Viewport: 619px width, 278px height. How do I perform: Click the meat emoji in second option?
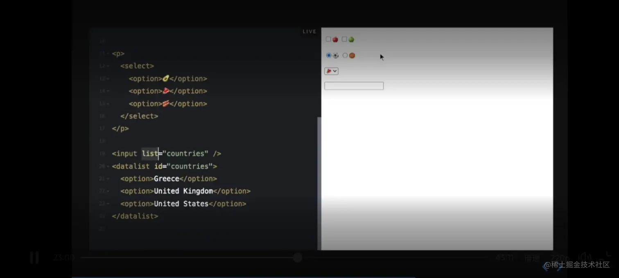click(166, 91)
